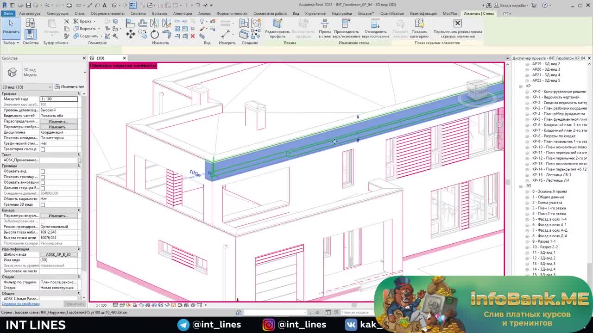Collapse the Графика properties section
Viewport: 593px width, 333px height.
(78, 94)
